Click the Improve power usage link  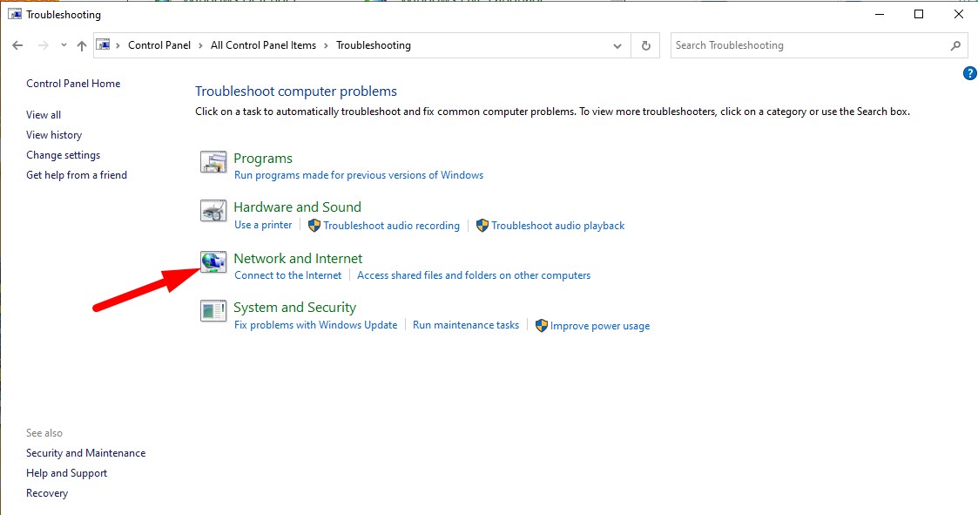(599, 326)
